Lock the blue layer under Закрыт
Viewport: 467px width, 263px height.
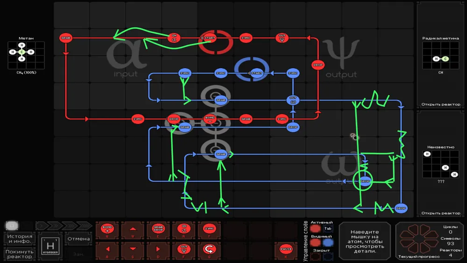click(328, 256)
